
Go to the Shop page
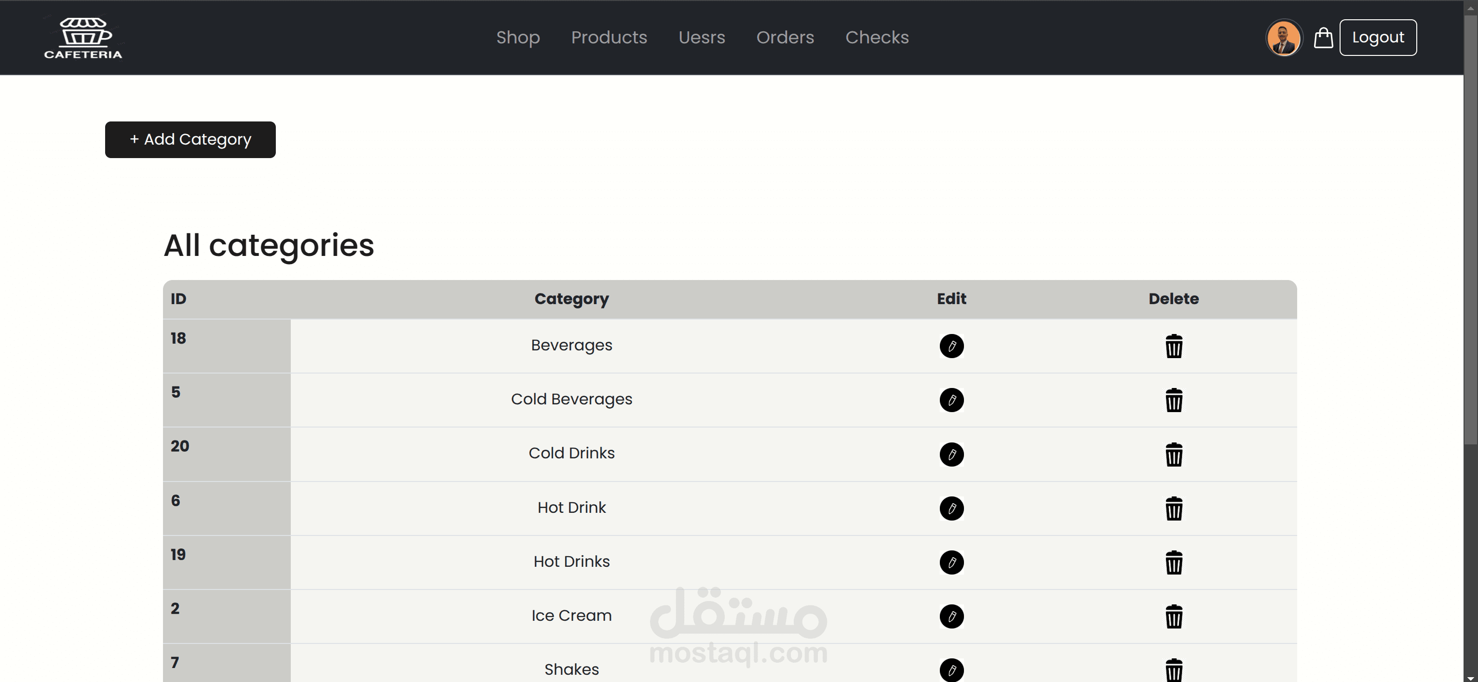[517, 37]
